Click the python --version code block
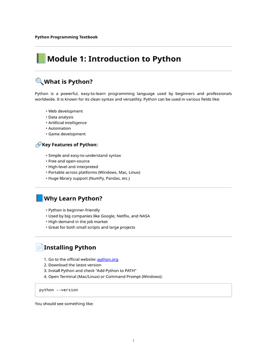 [133, 290]
